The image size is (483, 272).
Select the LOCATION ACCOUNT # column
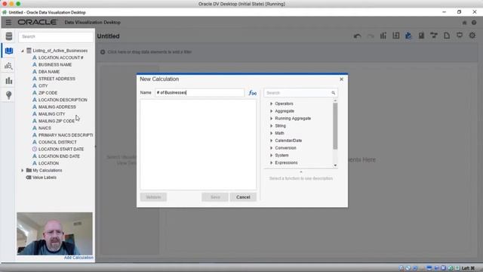coord(60,57)
